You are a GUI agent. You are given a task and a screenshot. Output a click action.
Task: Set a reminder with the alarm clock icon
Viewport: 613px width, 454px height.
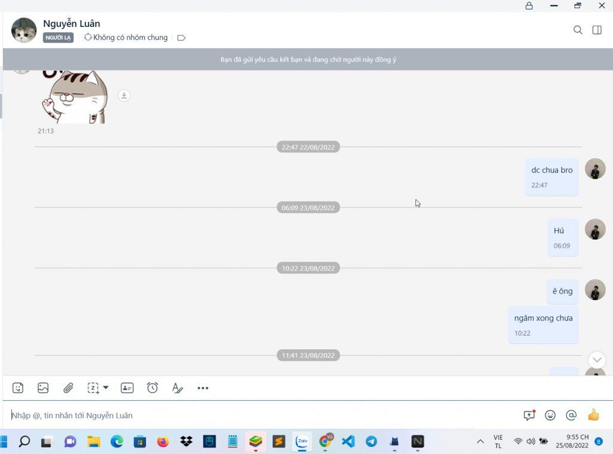[153, 388]
